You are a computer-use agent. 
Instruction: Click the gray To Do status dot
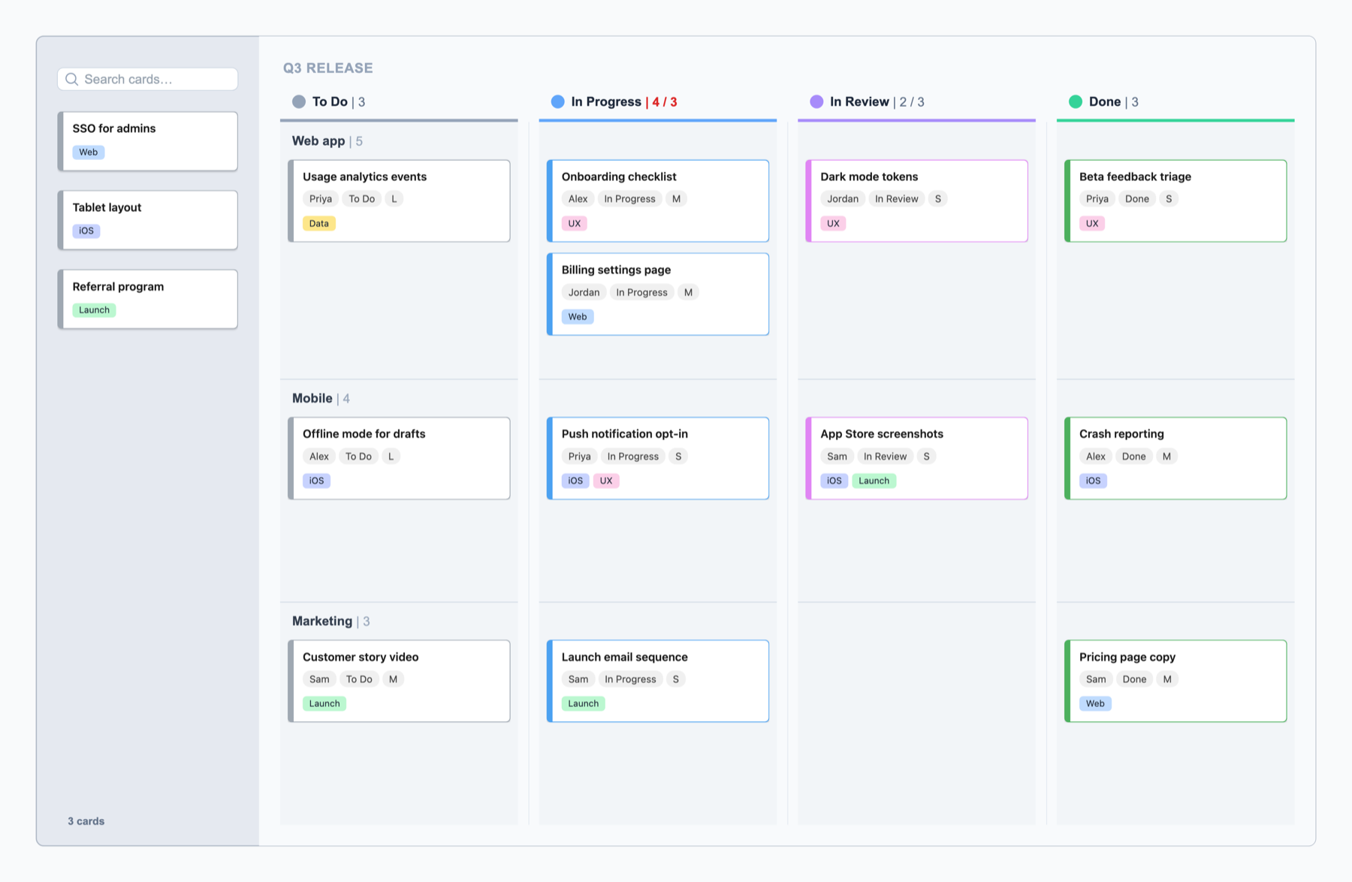299,101
